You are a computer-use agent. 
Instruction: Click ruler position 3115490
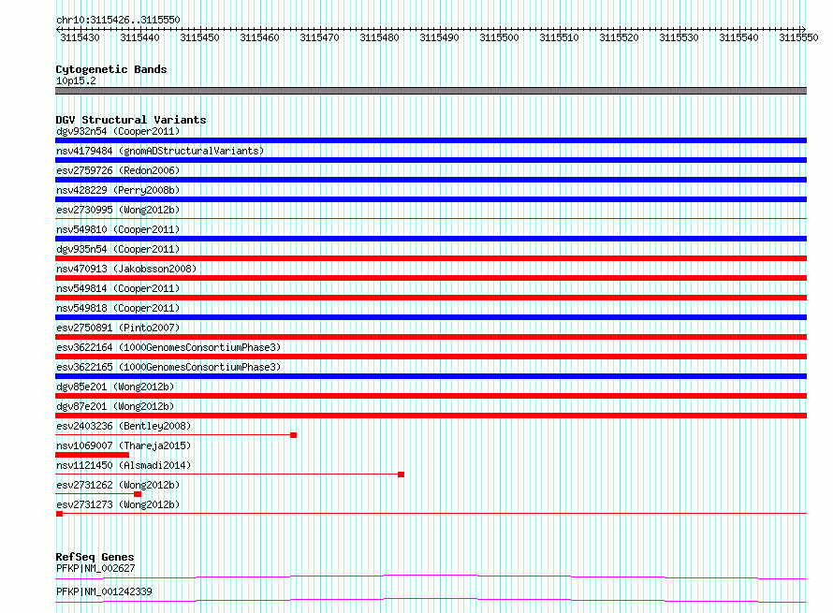click(439, 37)
